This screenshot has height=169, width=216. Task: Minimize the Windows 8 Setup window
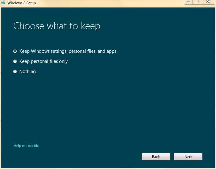coord(188,2)
